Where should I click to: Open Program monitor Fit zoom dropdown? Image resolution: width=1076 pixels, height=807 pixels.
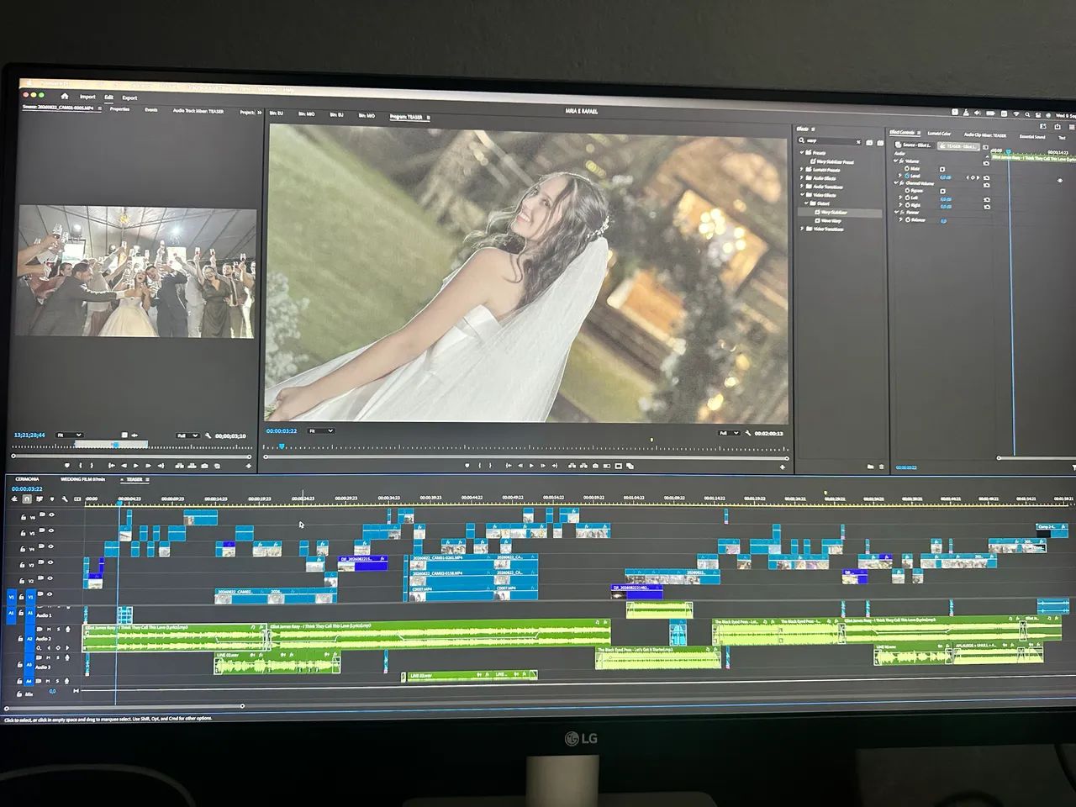(321, 430)
